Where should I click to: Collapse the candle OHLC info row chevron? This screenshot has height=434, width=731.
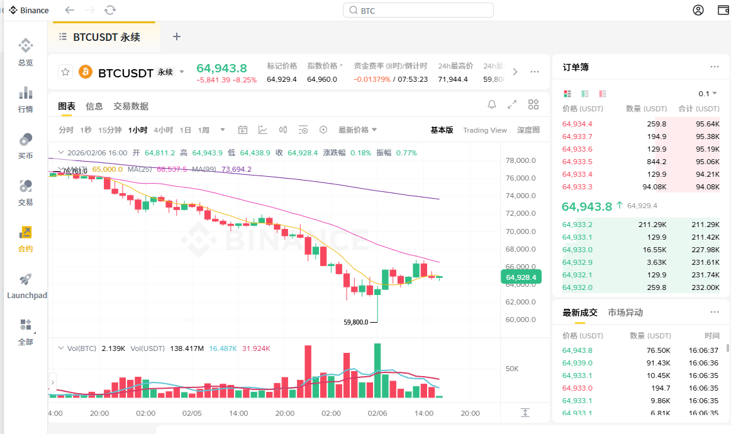coord(60,152)
